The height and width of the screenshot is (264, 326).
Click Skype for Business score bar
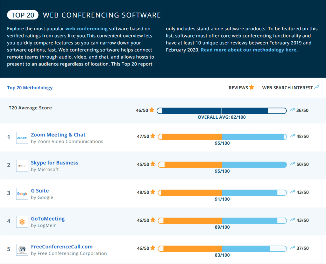[222, 165]
